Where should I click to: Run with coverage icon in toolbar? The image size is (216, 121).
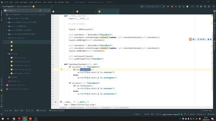pos(176,6)
